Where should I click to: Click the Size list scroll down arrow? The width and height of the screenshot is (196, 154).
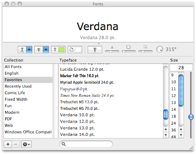(181, 135)
